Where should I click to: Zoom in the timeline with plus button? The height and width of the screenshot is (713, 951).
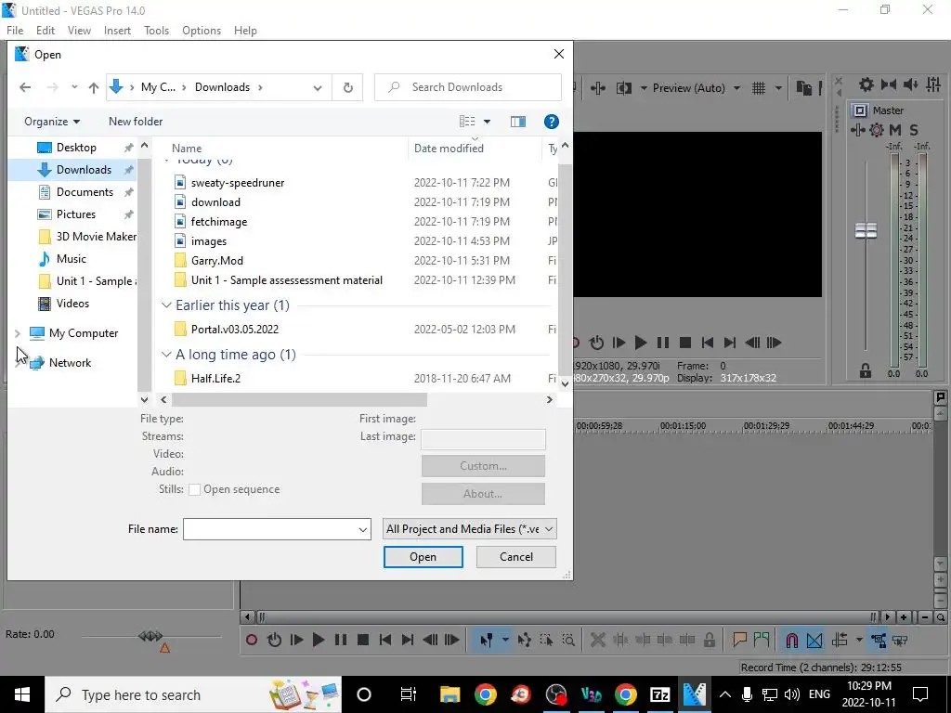(x=905, y=617)
